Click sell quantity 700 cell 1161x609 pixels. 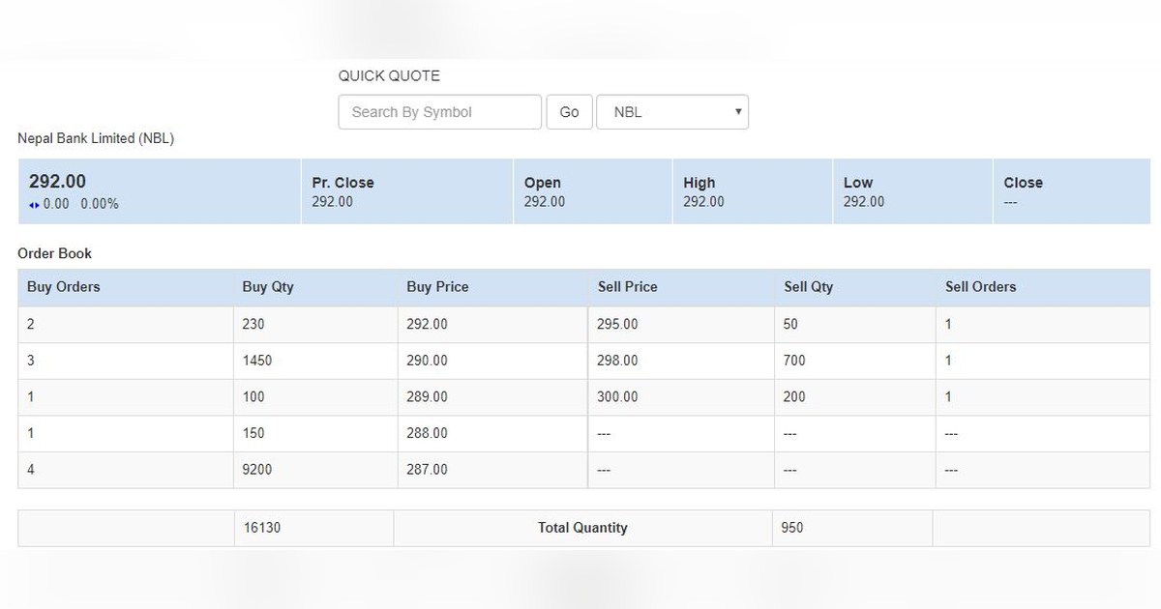[x=855, y=361]
